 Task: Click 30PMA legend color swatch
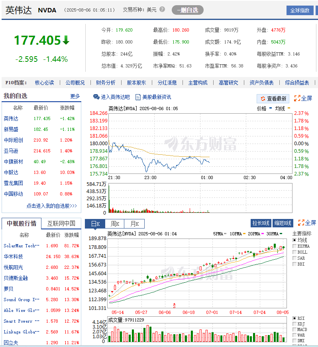281,234
